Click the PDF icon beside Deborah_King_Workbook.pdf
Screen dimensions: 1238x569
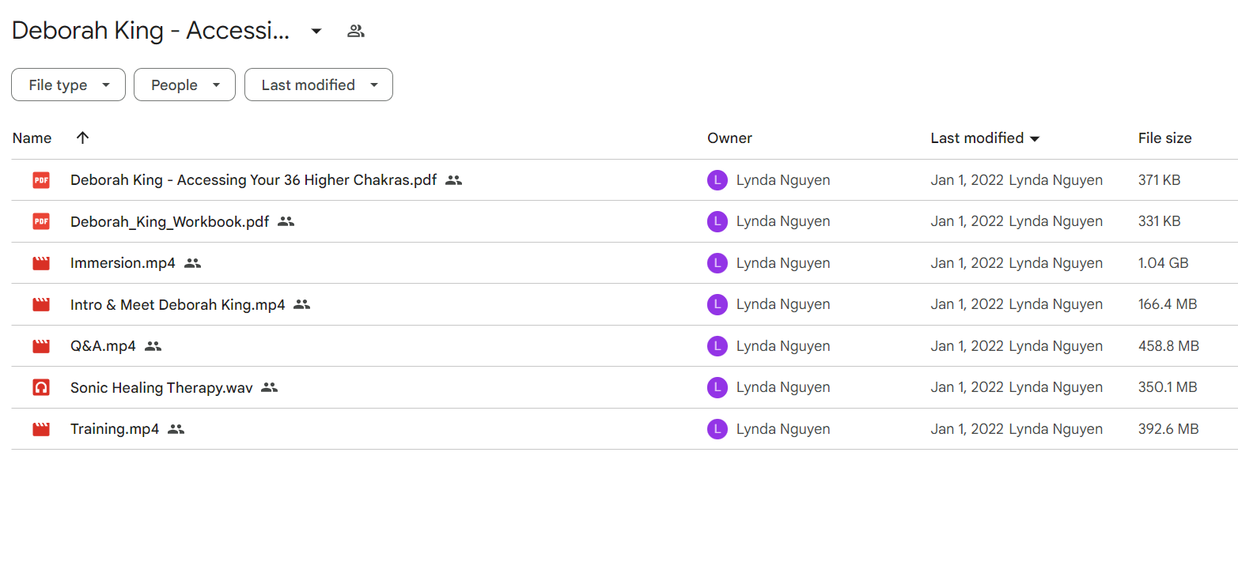[41, 222]
